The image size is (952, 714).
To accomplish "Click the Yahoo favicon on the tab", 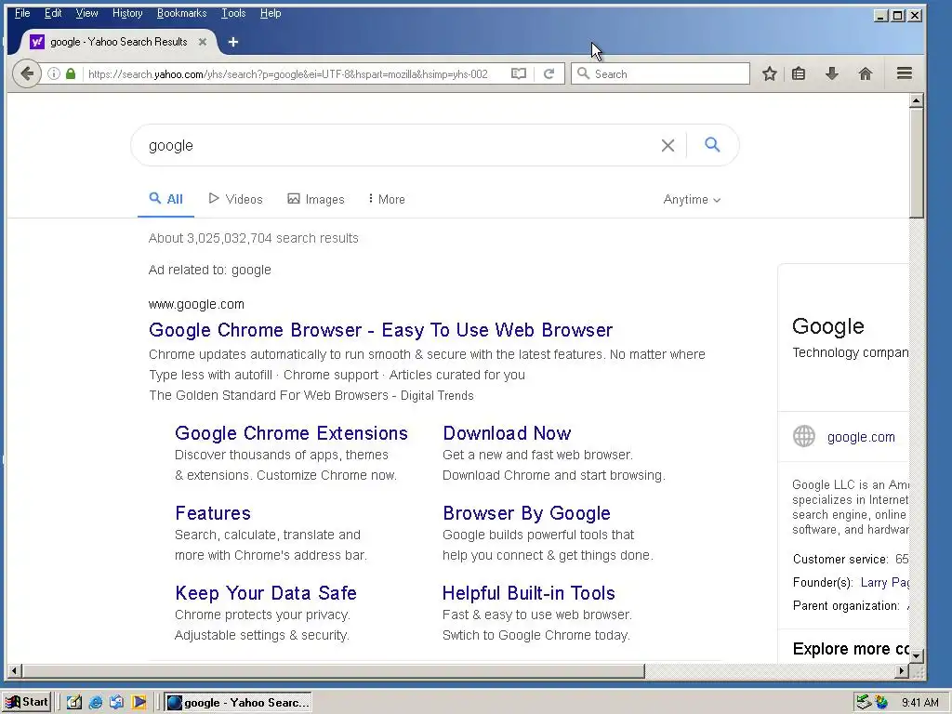I will tap(37, 42).
